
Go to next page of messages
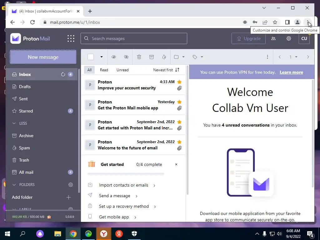click(308, 57)
